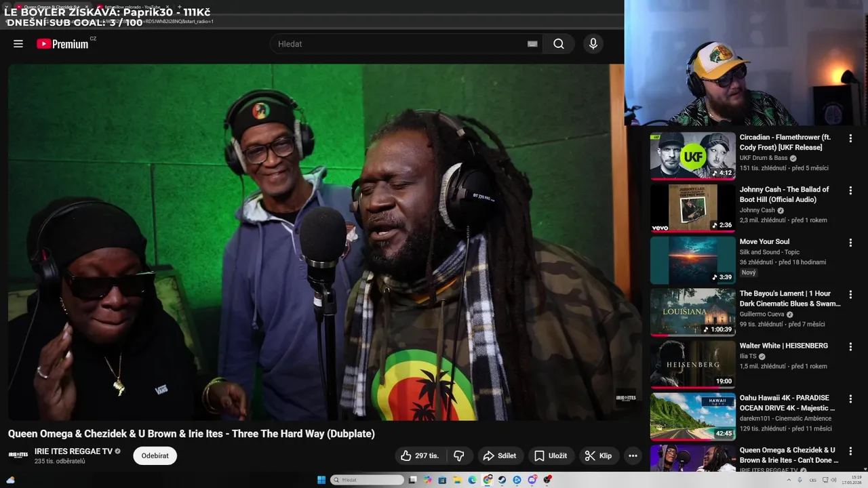Play the Louisiana Bayou's Lament thumbnail
The width and height of the screenshot is (868, 488).
click(x=692, y=312)
